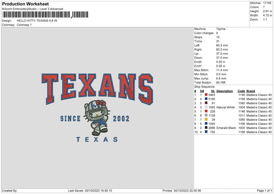
Task: Click thread code '1000' in row 9
Action: point(242,128)
